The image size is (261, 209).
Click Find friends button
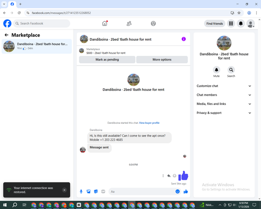pos(215,24)
